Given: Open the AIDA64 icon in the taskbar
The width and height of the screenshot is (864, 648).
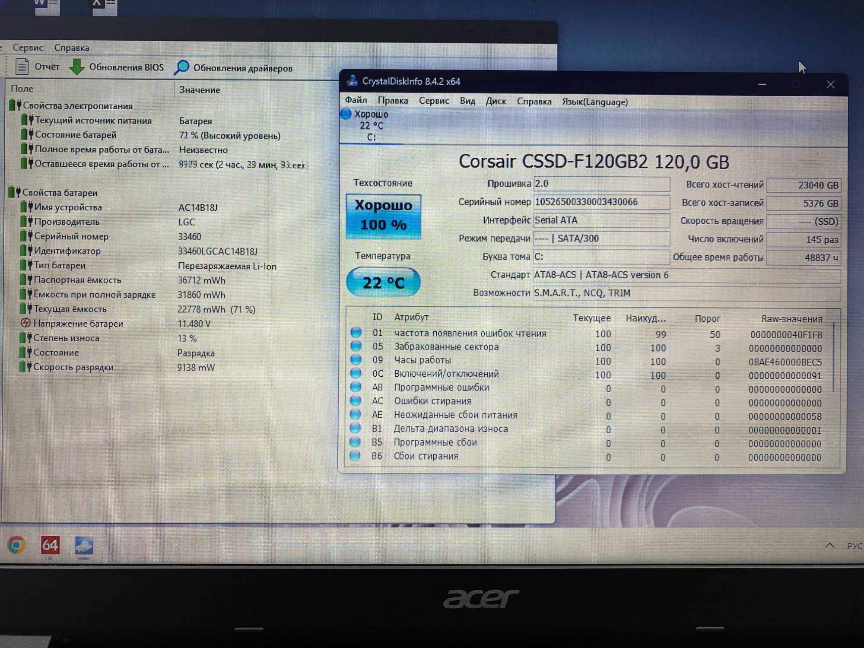Looking at the screenshot, I should point(50,545).
